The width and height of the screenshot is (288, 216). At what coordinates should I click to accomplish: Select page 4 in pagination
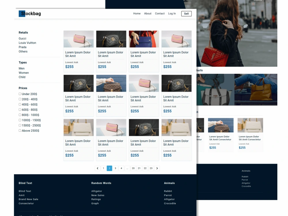(121, 168)
